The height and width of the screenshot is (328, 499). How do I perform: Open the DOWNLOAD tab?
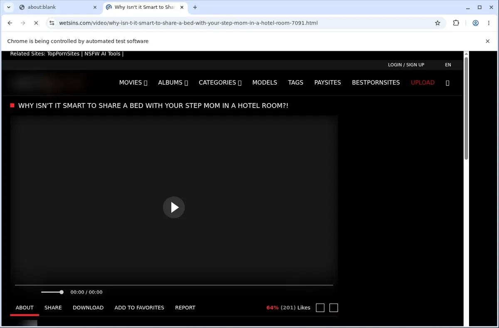click(88, 308)
